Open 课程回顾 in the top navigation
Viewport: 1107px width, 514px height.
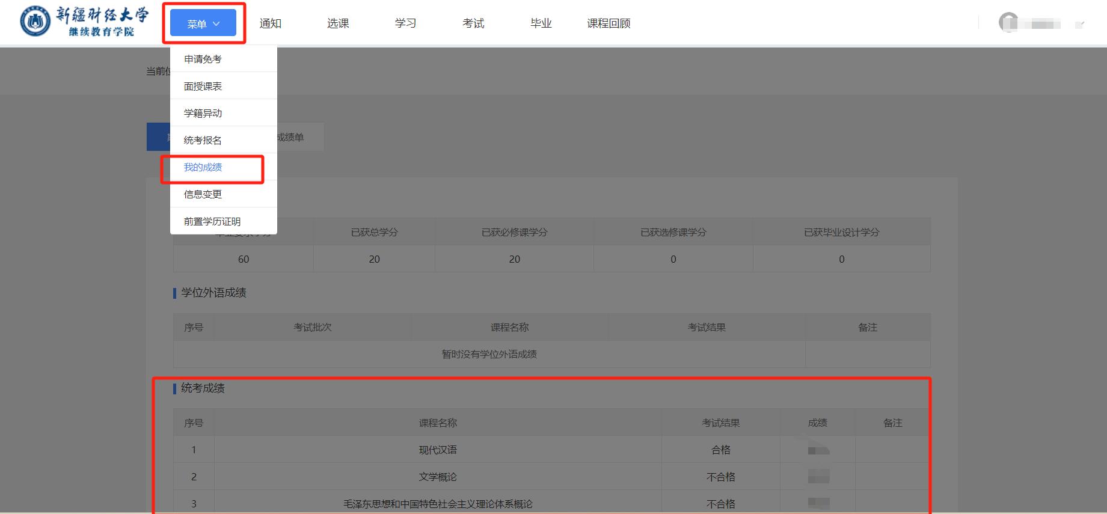(609, 23)
